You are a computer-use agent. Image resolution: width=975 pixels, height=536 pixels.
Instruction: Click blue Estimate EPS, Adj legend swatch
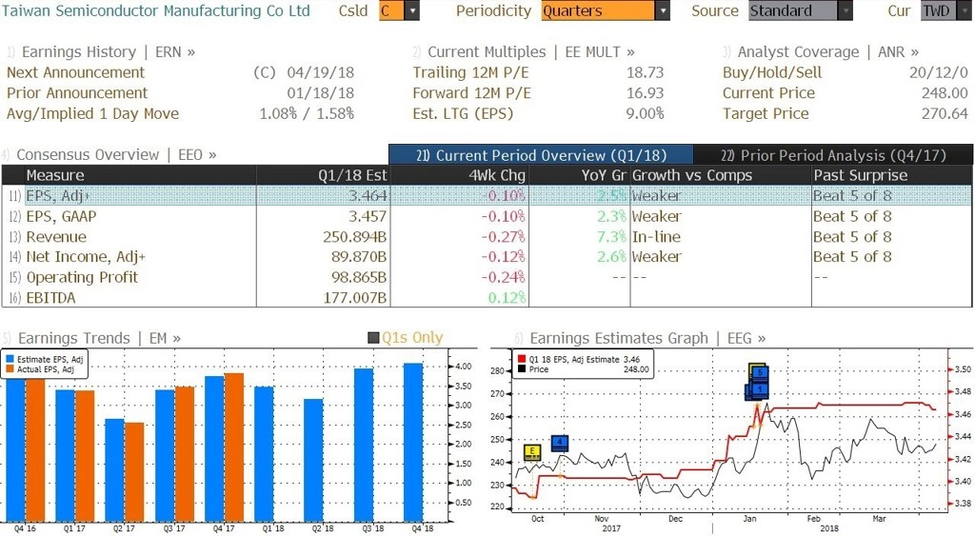[10, 360]
